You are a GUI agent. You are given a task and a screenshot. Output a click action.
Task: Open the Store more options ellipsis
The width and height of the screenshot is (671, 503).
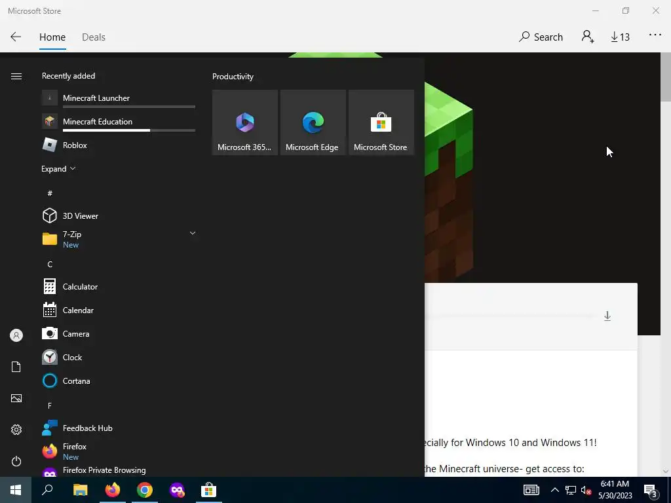pyautogui.click(x=655, y=35)
